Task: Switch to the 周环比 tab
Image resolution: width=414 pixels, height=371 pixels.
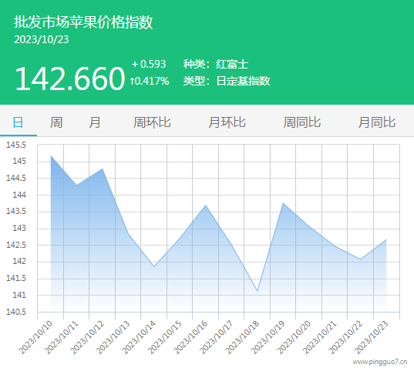Action: coord(152,122)
